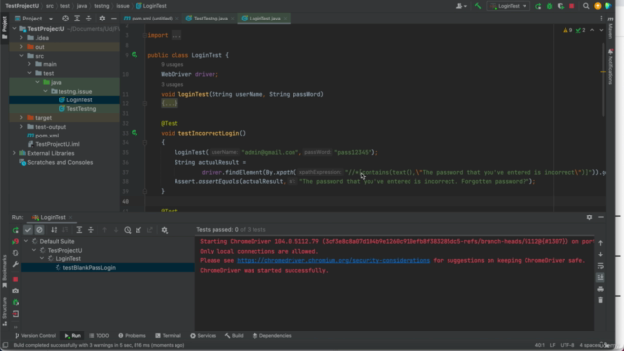Collapse the TestProjectU root folder
624x351 pixels.
tap(14, 29)
